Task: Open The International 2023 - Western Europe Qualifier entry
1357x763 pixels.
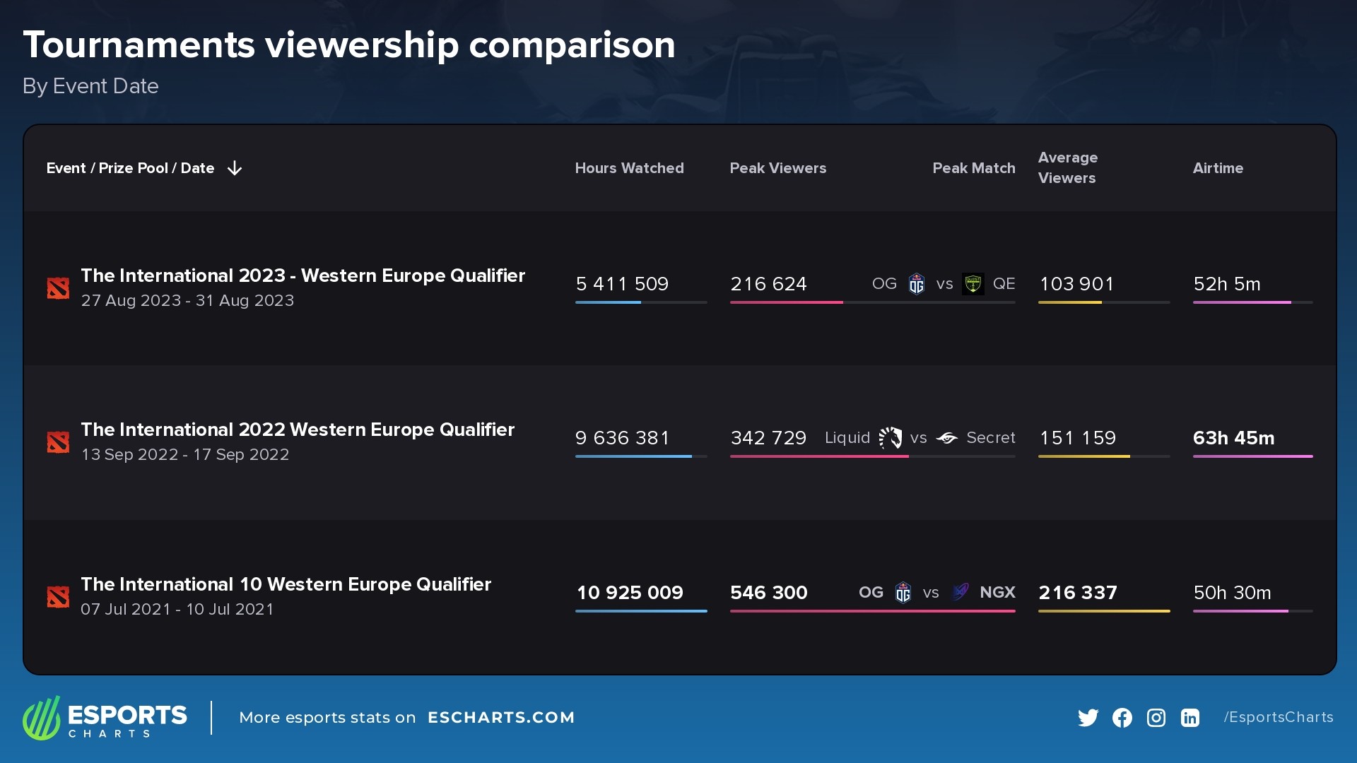Action: point(302,276)
